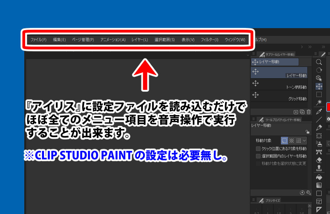This screenshot has height=214, width=330.
Task: Open the レイヤー(L) menu
Action: tap(140, 40)
